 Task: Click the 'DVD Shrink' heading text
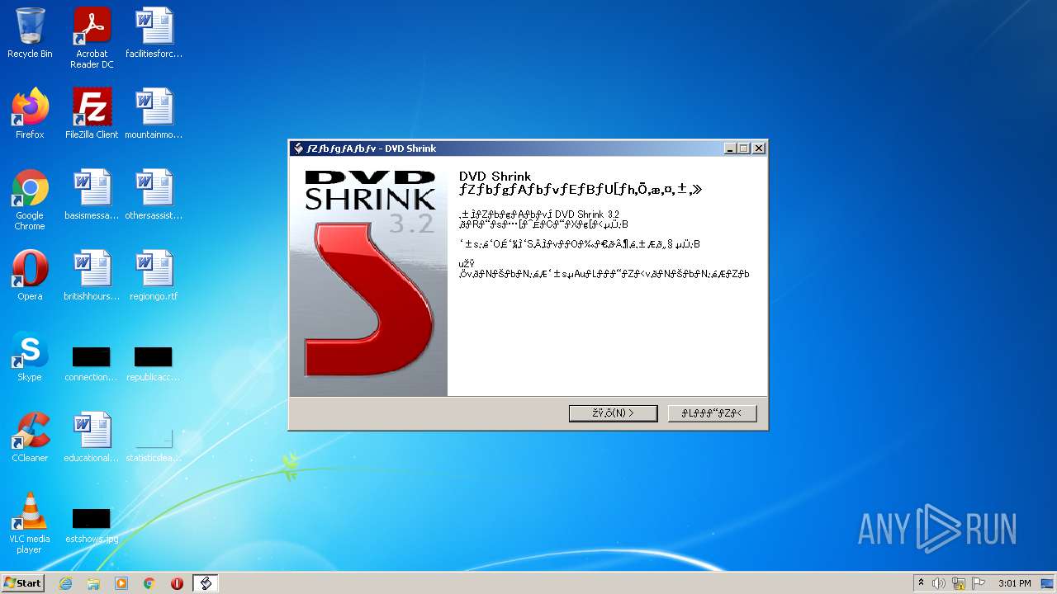(x=494, y=176)
